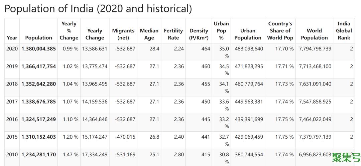Sort by the World Population header
The image size is (361, 166).
click(x=314, y=34)
